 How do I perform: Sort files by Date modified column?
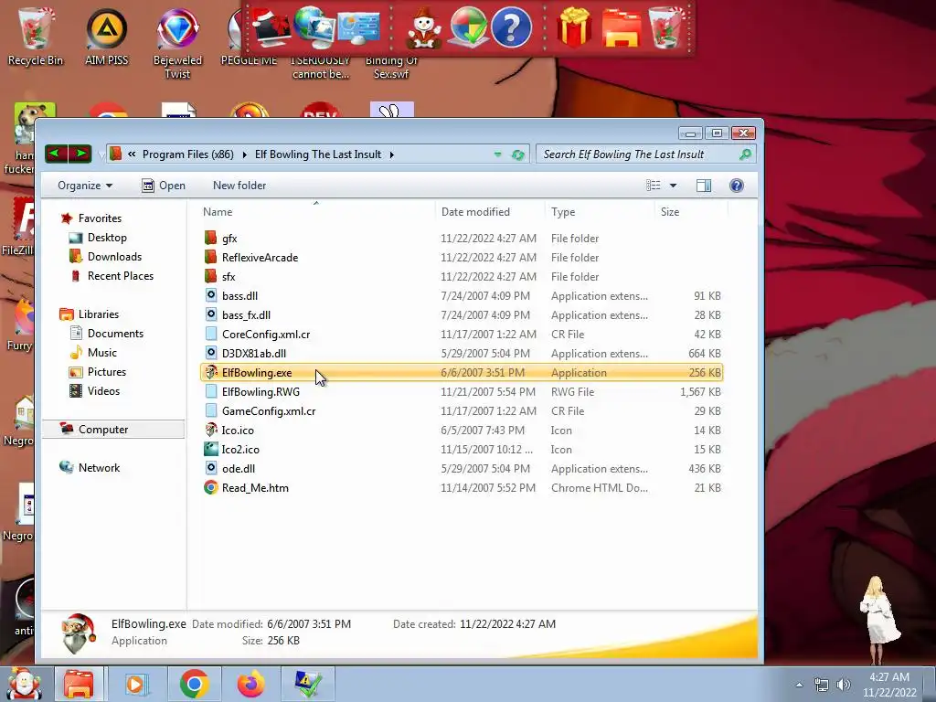[x=490, y=212]
